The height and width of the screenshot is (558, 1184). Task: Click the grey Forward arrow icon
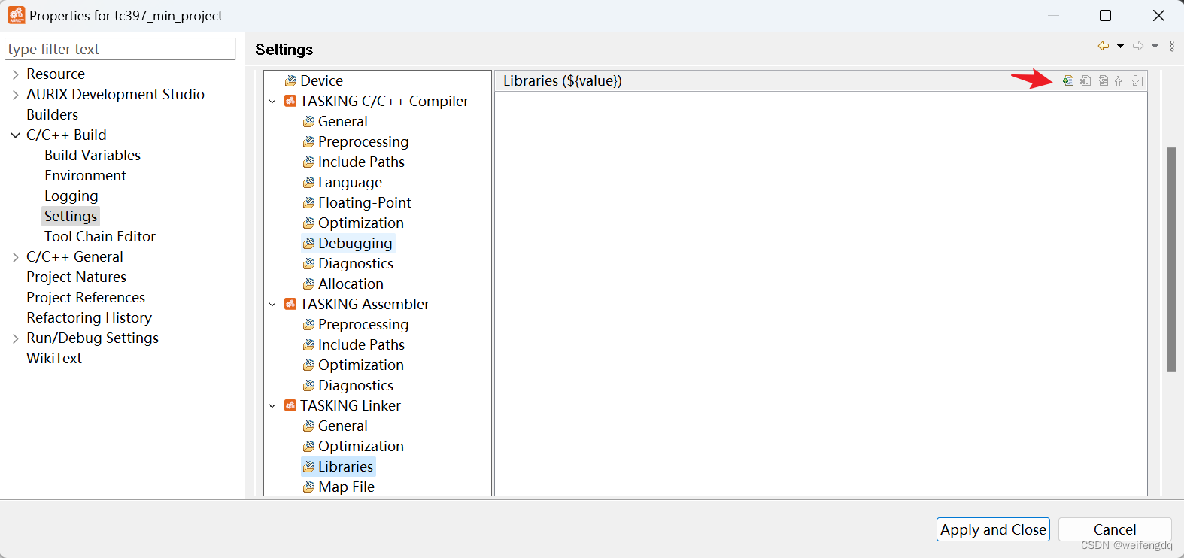click(1138, 46)
